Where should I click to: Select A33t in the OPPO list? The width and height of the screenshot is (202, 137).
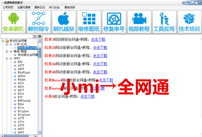[21, 83]
